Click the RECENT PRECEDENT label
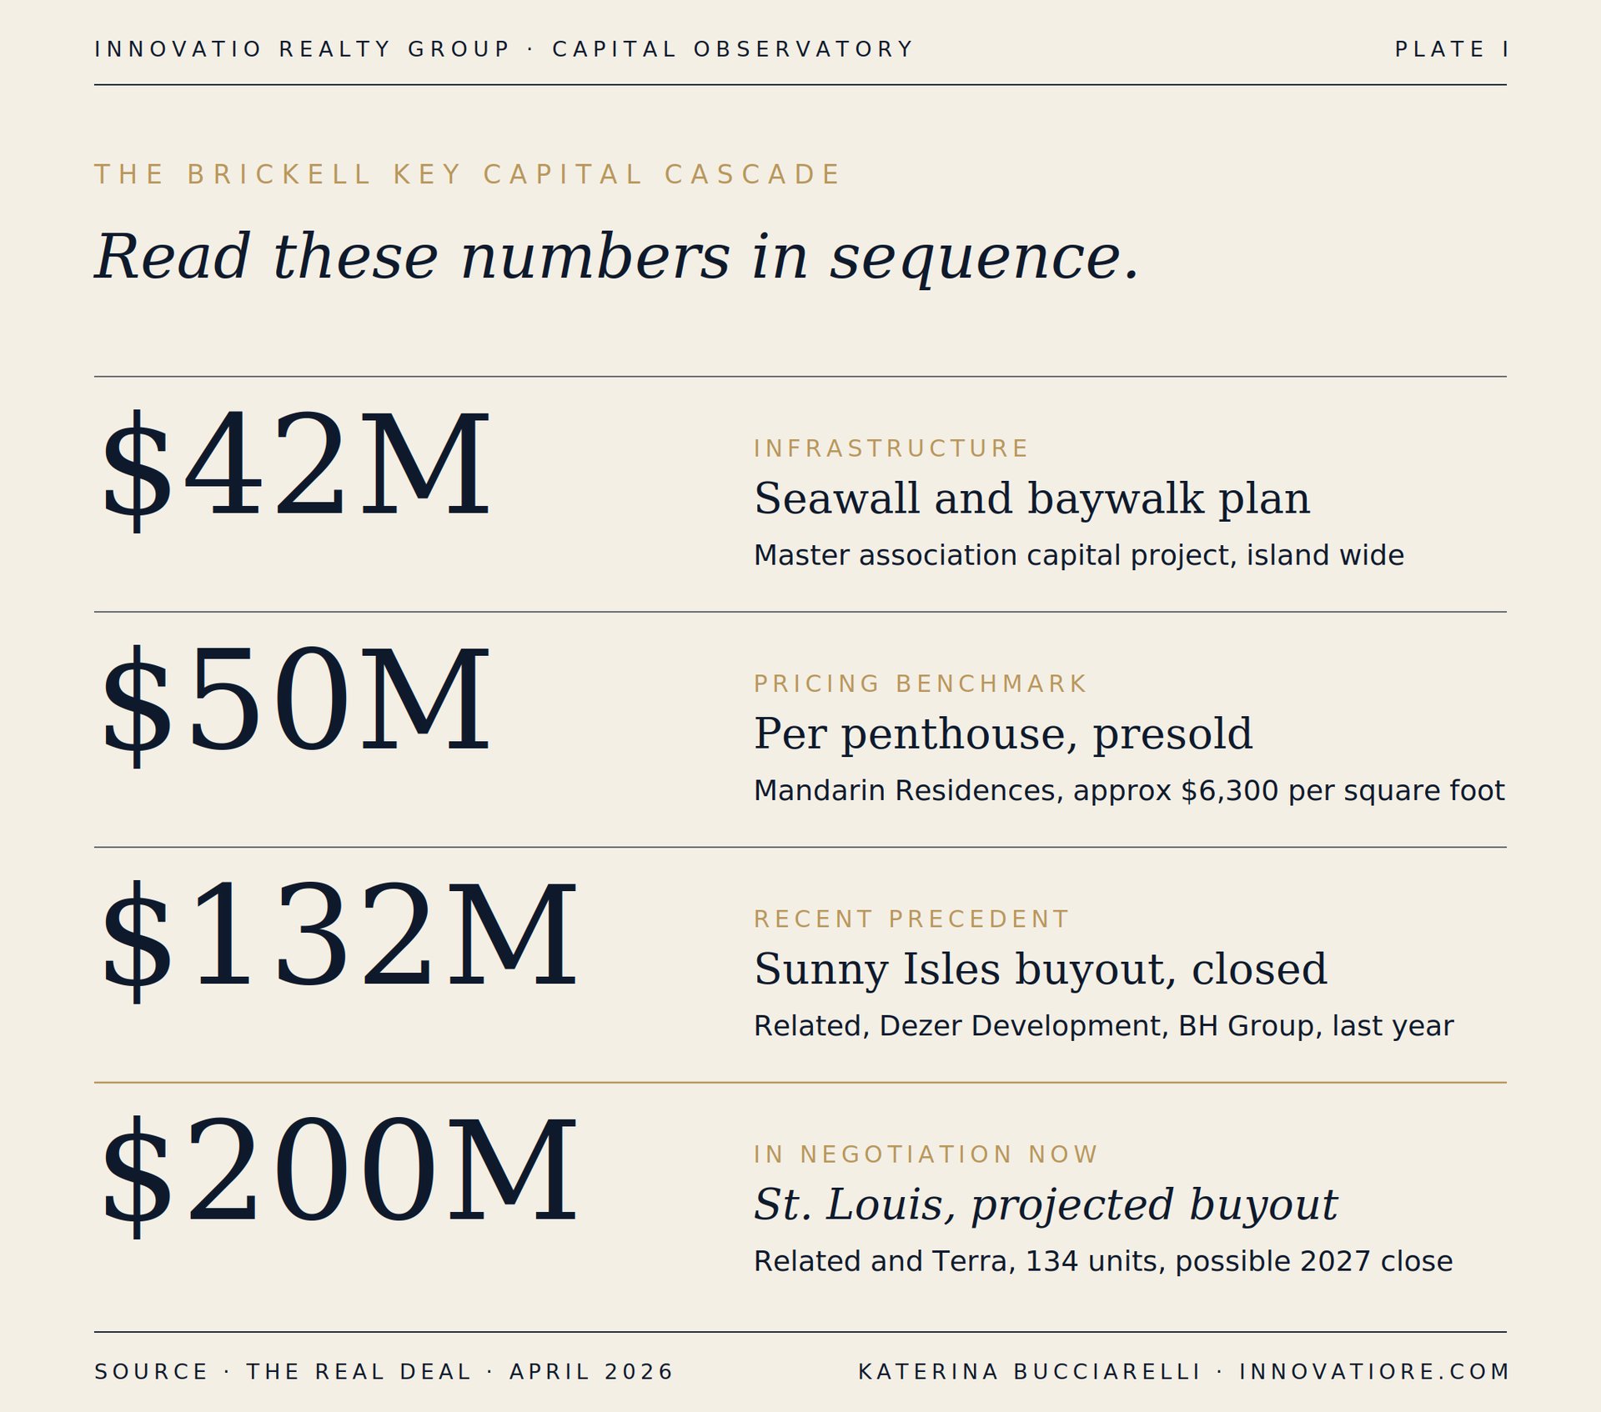 (x=911, y=919)
